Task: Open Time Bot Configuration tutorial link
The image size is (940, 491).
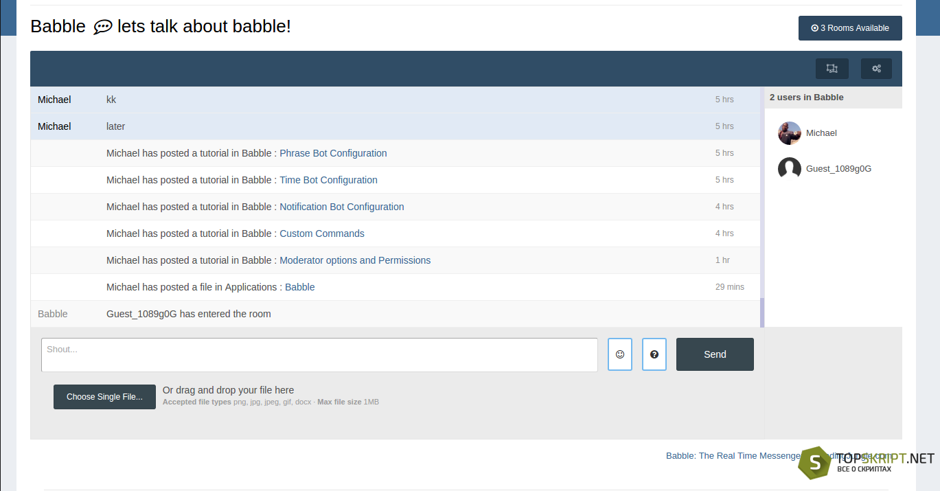Action: pos(328,180)
